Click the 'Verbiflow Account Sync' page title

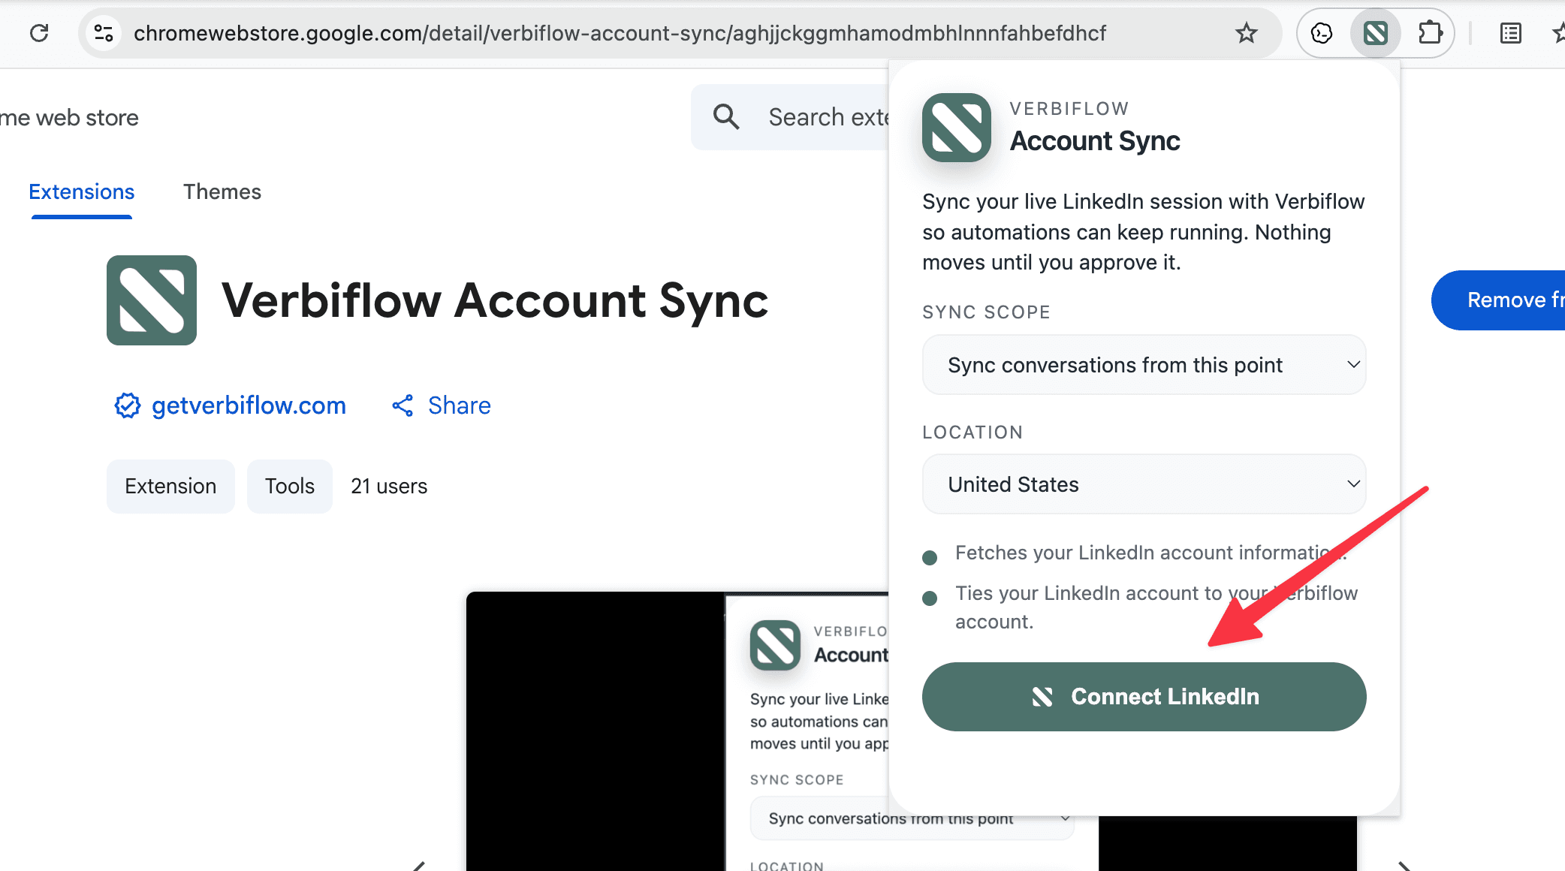(x=495, y=300)
